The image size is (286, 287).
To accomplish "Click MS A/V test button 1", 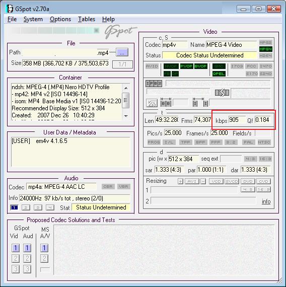I will click(44, 248).
